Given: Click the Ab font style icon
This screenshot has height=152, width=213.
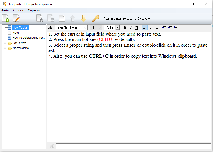Looking at the screenshot, I should point(50,27).
